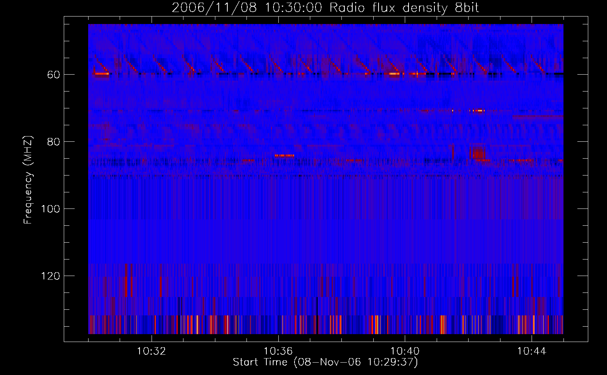The image size is (607, 375).
Task: Click the '10:40' time tick label
Action: [x=405, y=351]
